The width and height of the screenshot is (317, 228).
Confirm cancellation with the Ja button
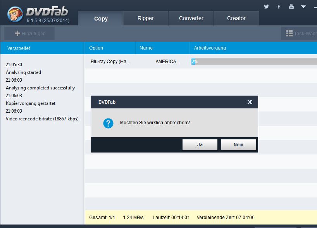(200, 145)
